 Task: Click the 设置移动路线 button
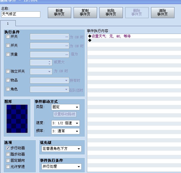[65, 114]
